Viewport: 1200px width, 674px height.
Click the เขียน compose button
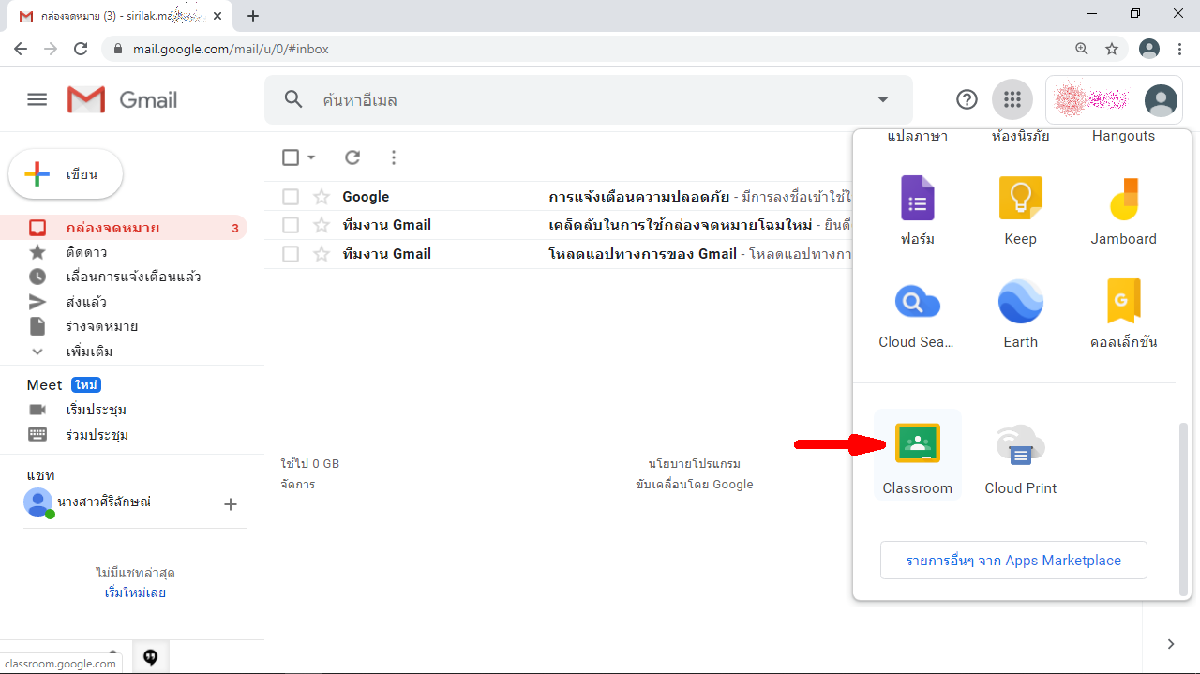pyautogui.click(x=66, y=174)
